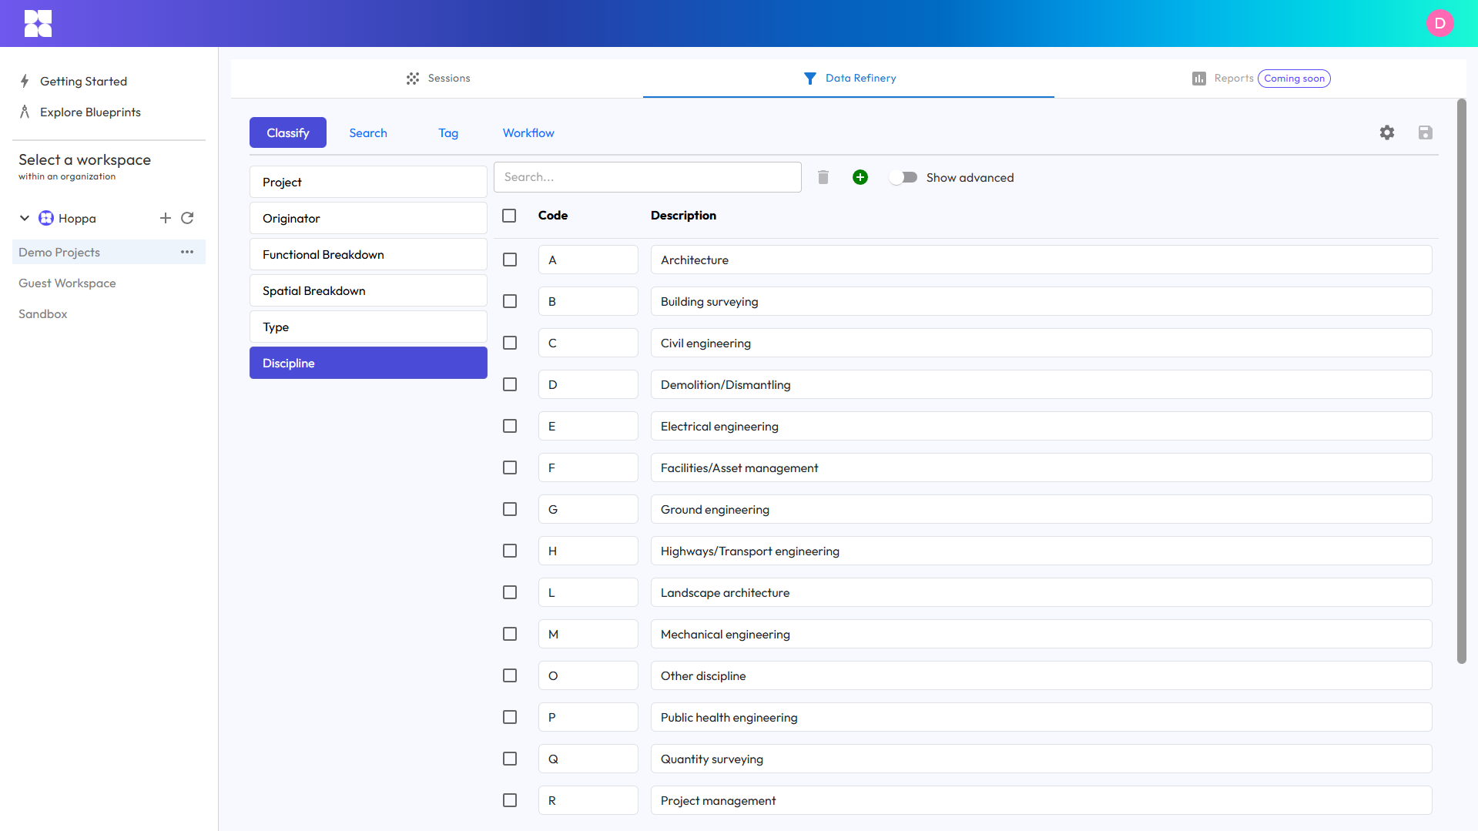
Task: Click the save disk icon
Action: pos(1426,132)
